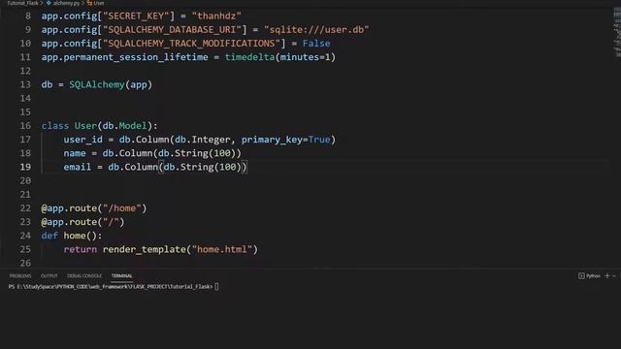Click the False value on line 10
The image size is (621, 349).
pyautogui.click(x=316, y=44)
